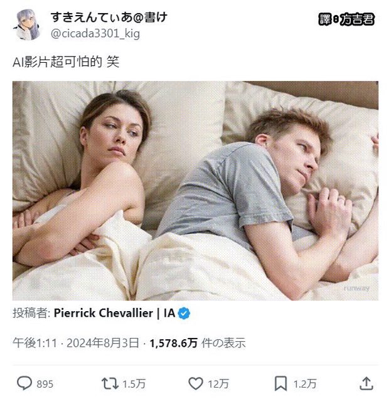Open the couple-in-bed video thumbnail
Screen dimensions: 391x402
tap(195, 191)
